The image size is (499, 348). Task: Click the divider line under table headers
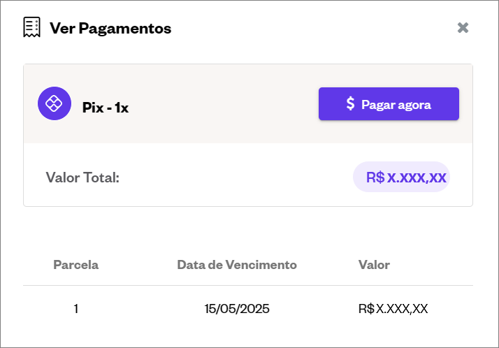click(248, 285)
